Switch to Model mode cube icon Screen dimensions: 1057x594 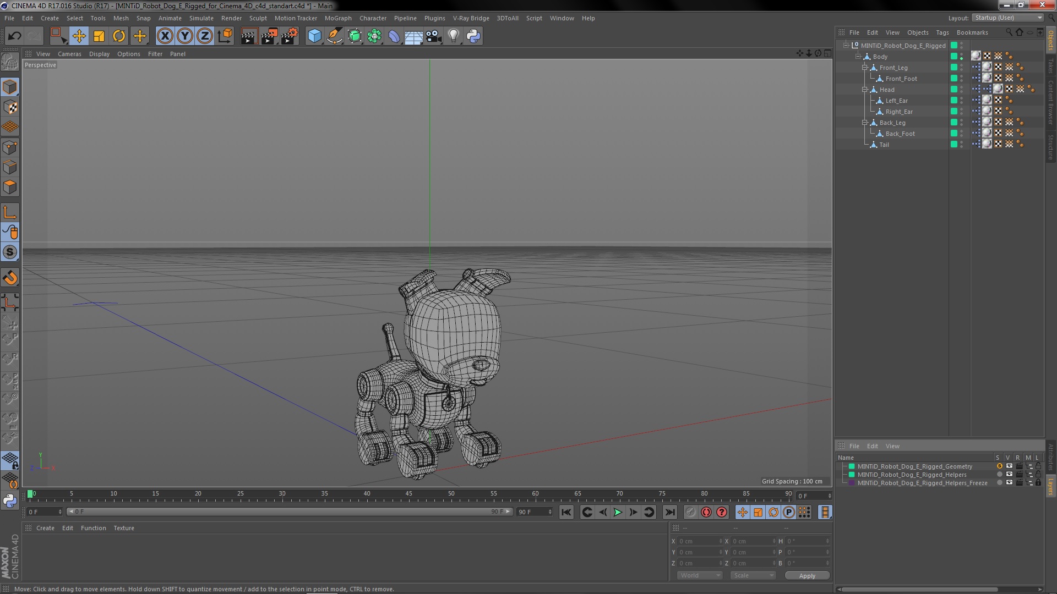click(x=10, y=87)
